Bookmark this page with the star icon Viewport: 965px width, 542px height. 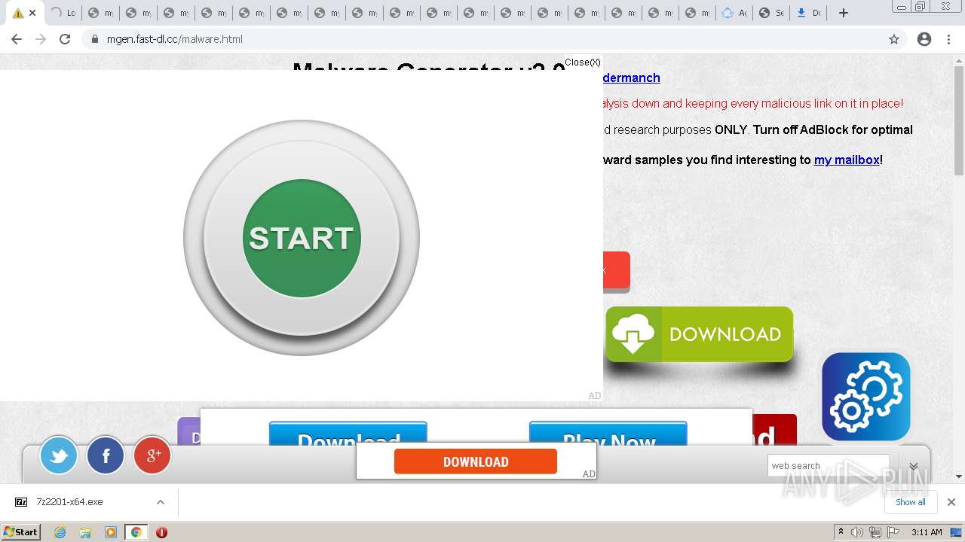(894, 39)
